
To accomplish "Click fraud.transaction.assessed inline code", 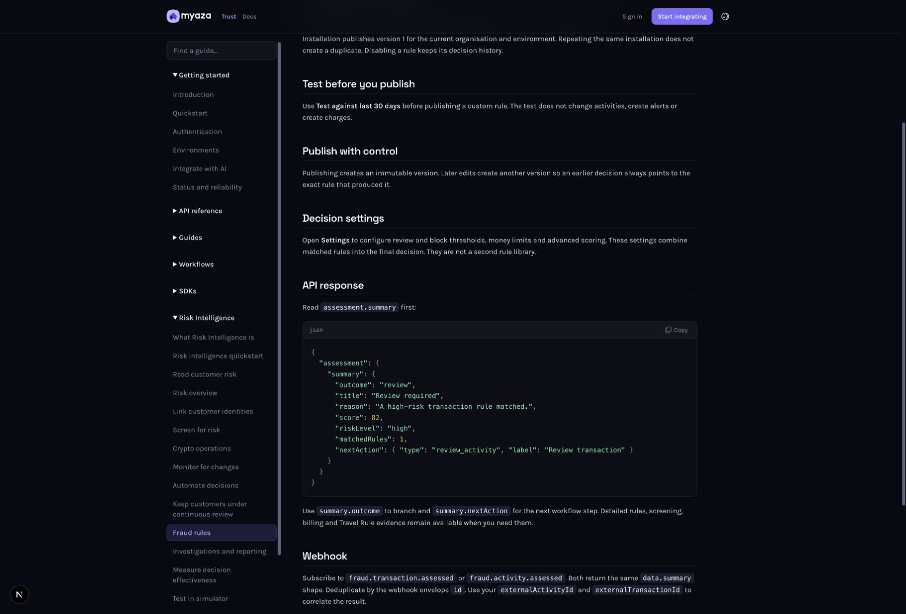I will click(x=401, y=578).
